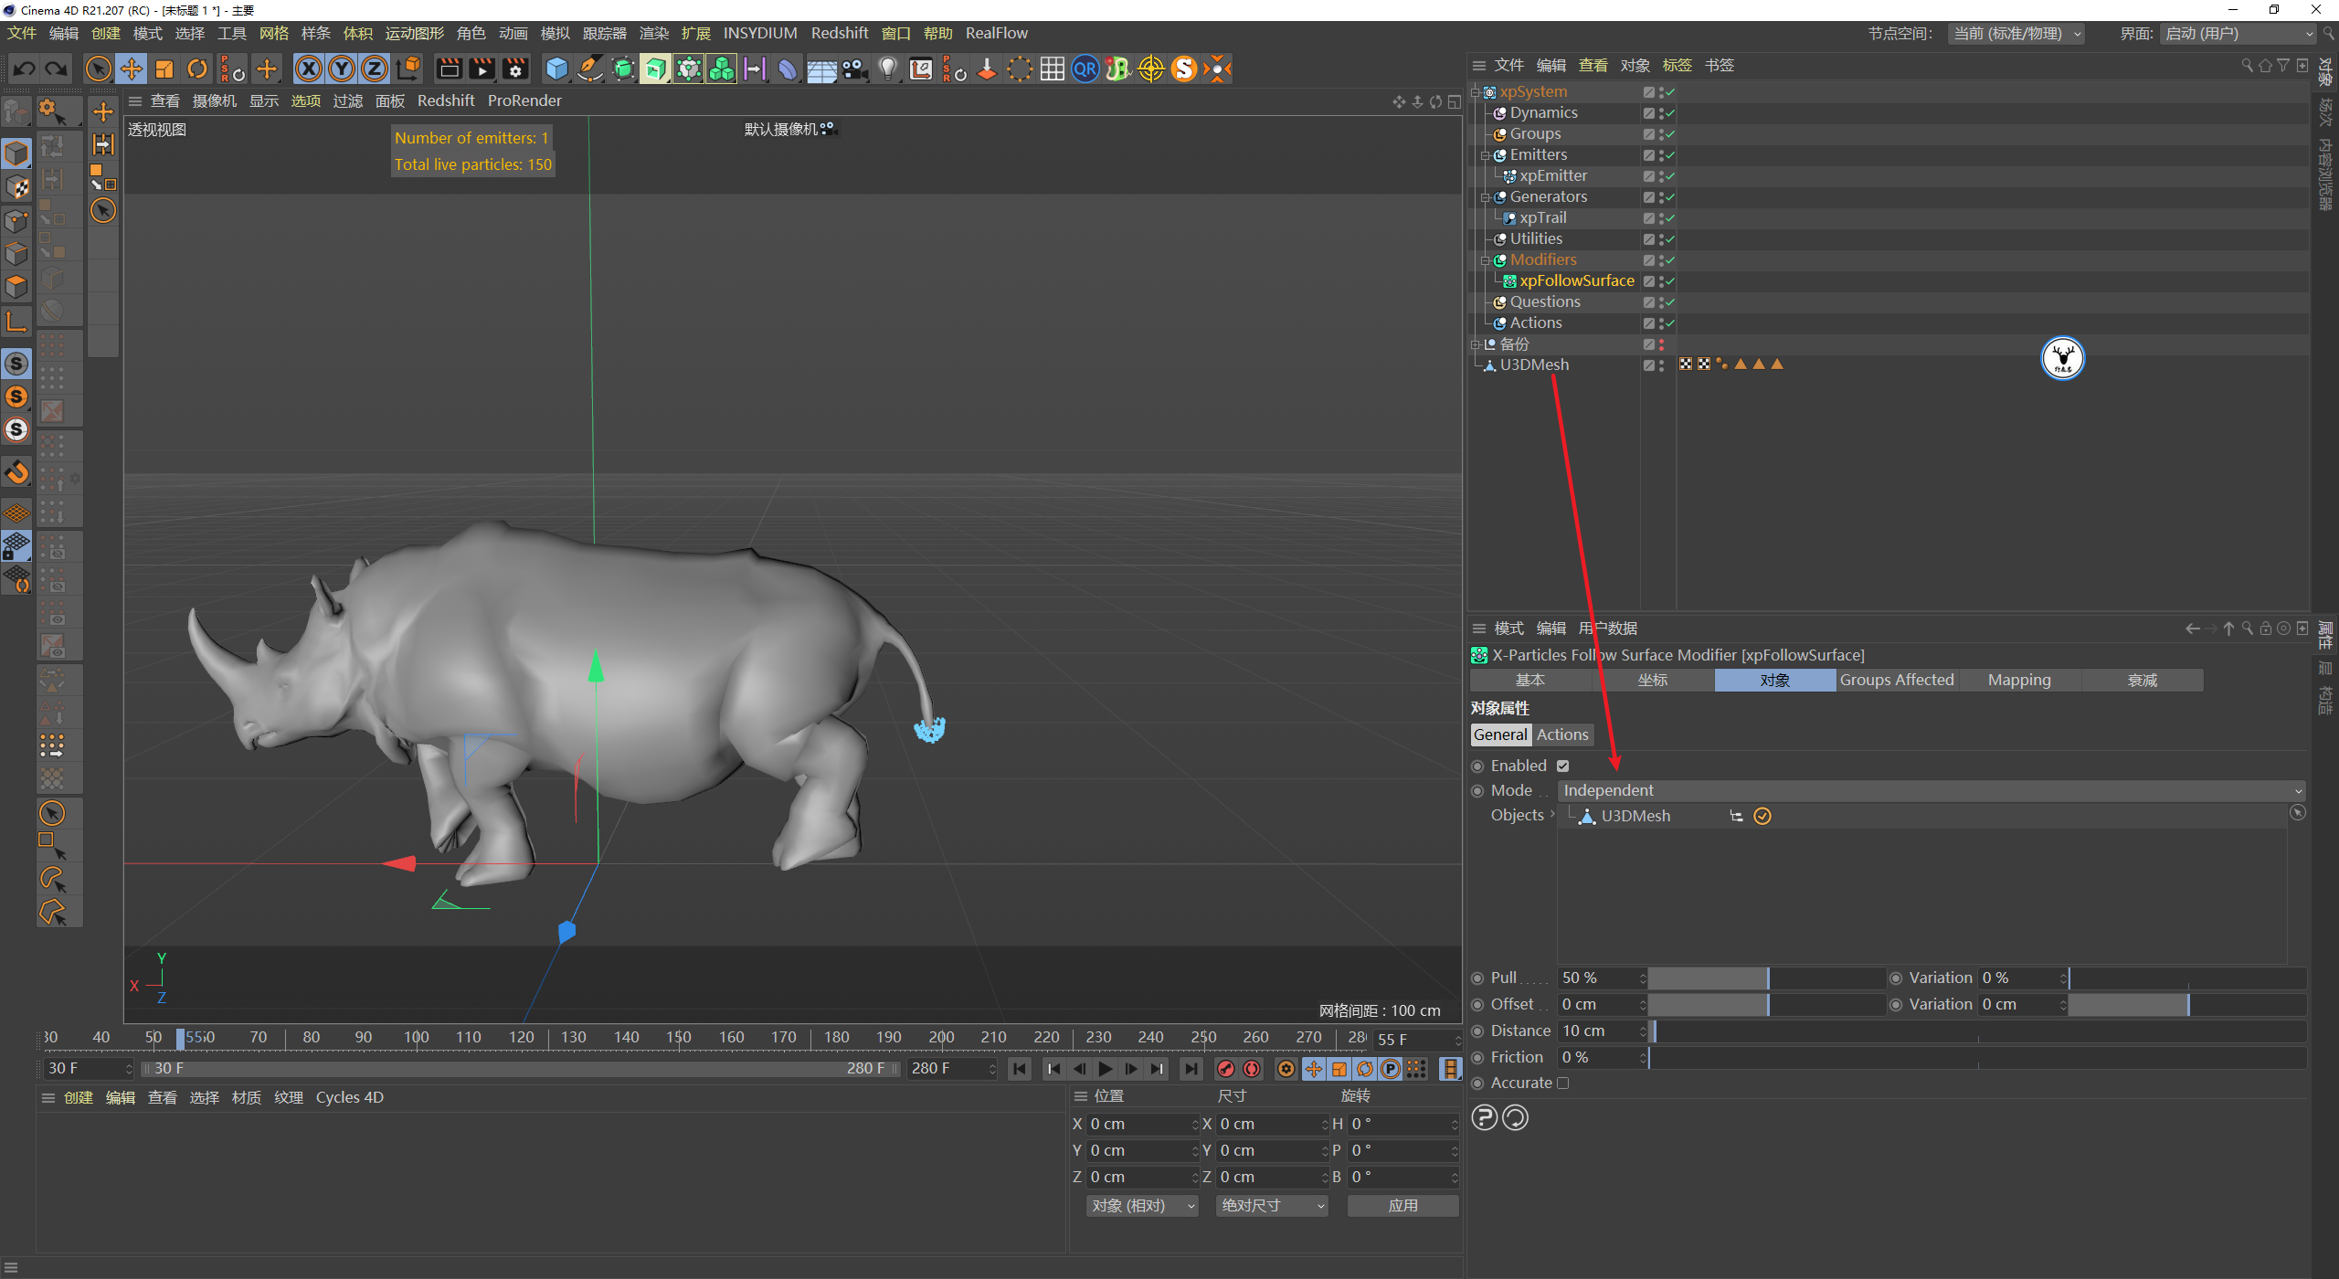The width and height of the screenshot is (2339, 1279).
Task: Click the Actions sub-tab
Action: [1562, 735]
